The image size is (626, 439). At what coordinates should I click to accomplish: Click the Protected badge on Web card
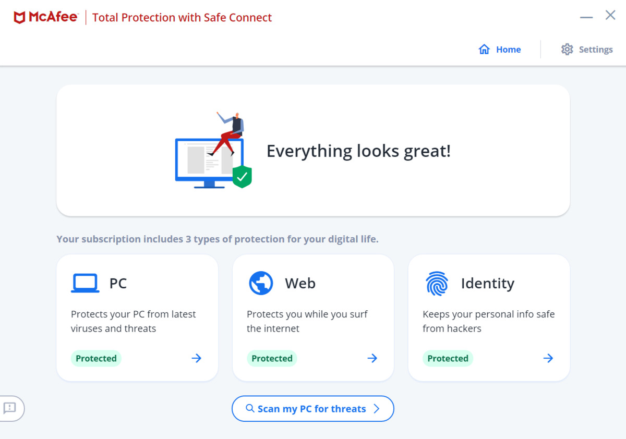pos(272,358)
